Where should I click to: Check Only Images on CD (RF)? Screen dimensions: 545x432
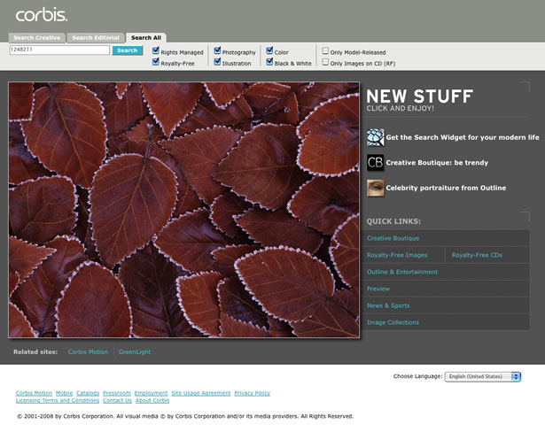(x=325, y=63)
